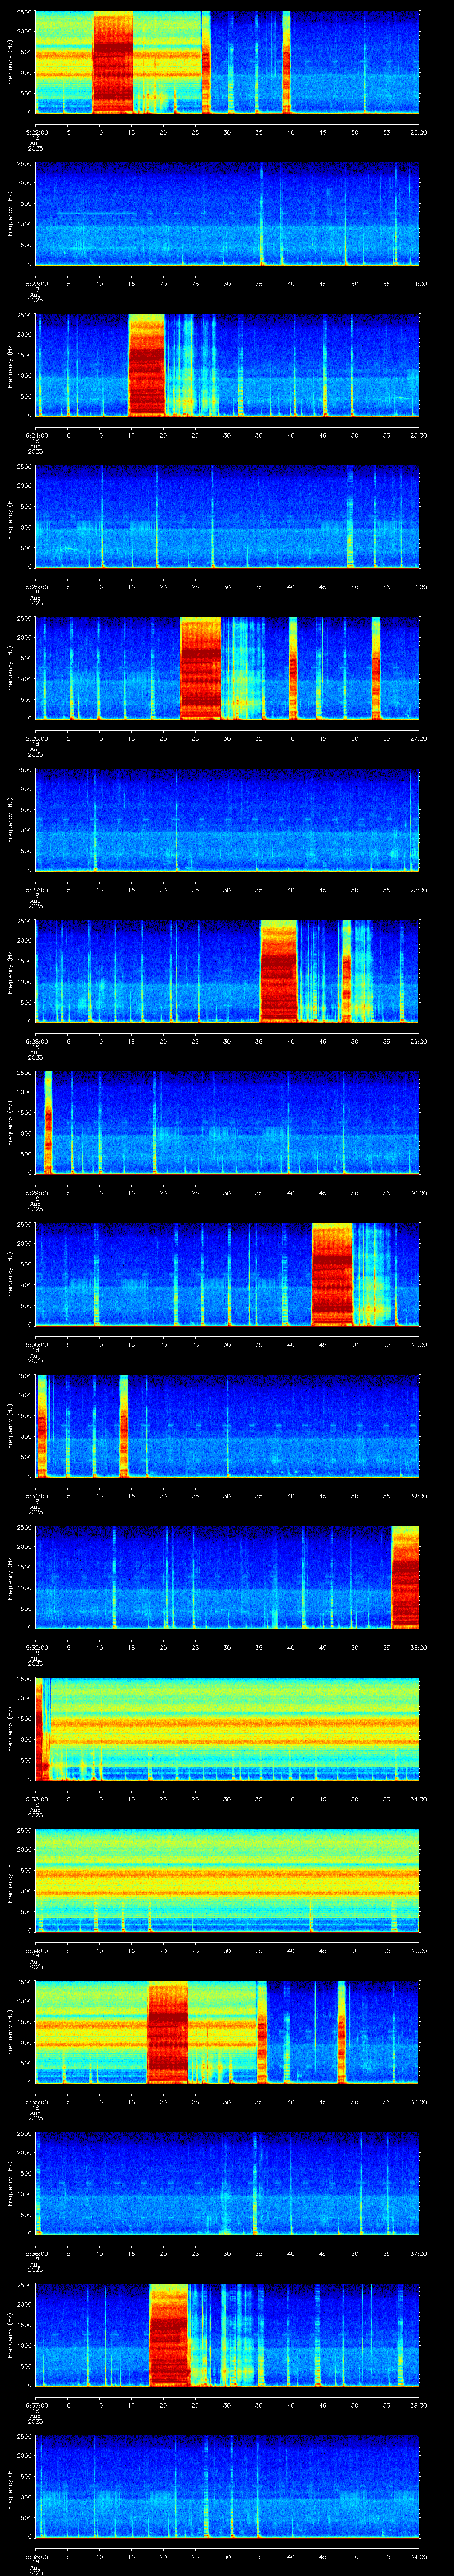Click the spectrogram panel starting at 5:29:00
Screen dimensions: 454x2576
coord(227,1123)
